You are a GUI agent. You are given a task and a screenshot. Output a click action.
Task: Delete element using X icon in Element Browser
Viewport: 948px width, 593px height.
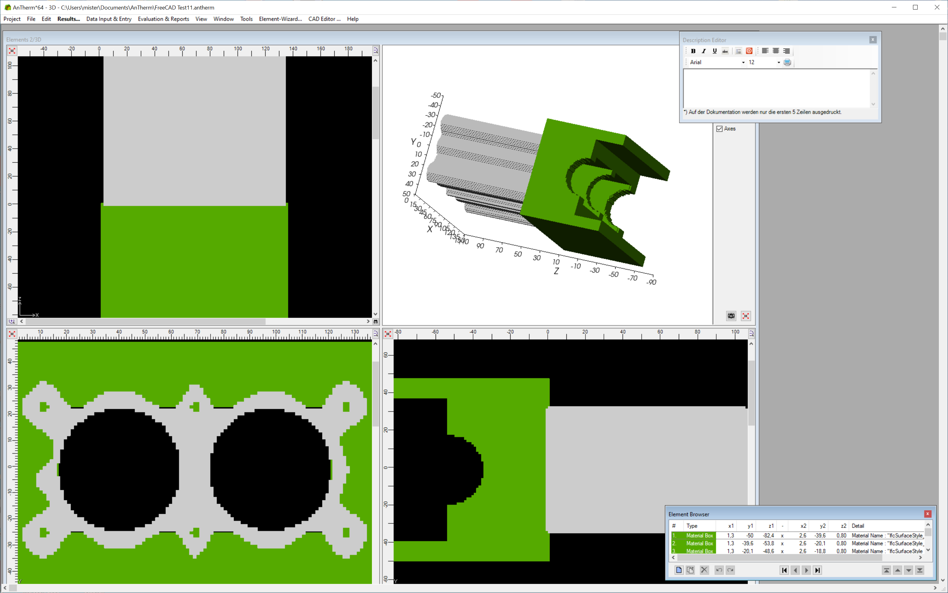click(x=704, y=570)
